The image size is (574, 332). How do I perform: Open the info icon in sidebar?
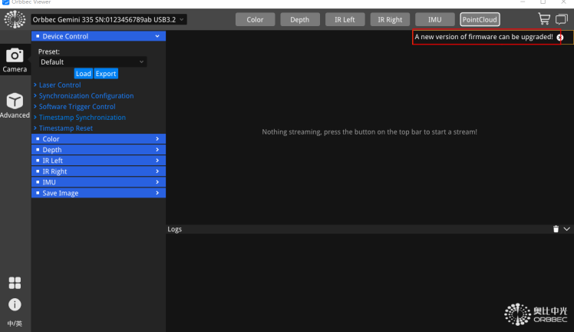[15, 304]
